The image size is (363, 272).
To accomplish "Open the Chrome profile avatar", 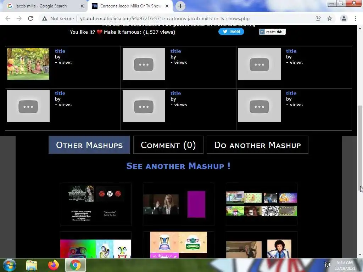I will pyautogui.click(x=344, y=18).
